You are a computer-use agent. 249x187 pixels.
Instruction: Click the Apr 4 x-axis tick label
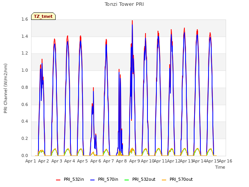pos(70,161)
